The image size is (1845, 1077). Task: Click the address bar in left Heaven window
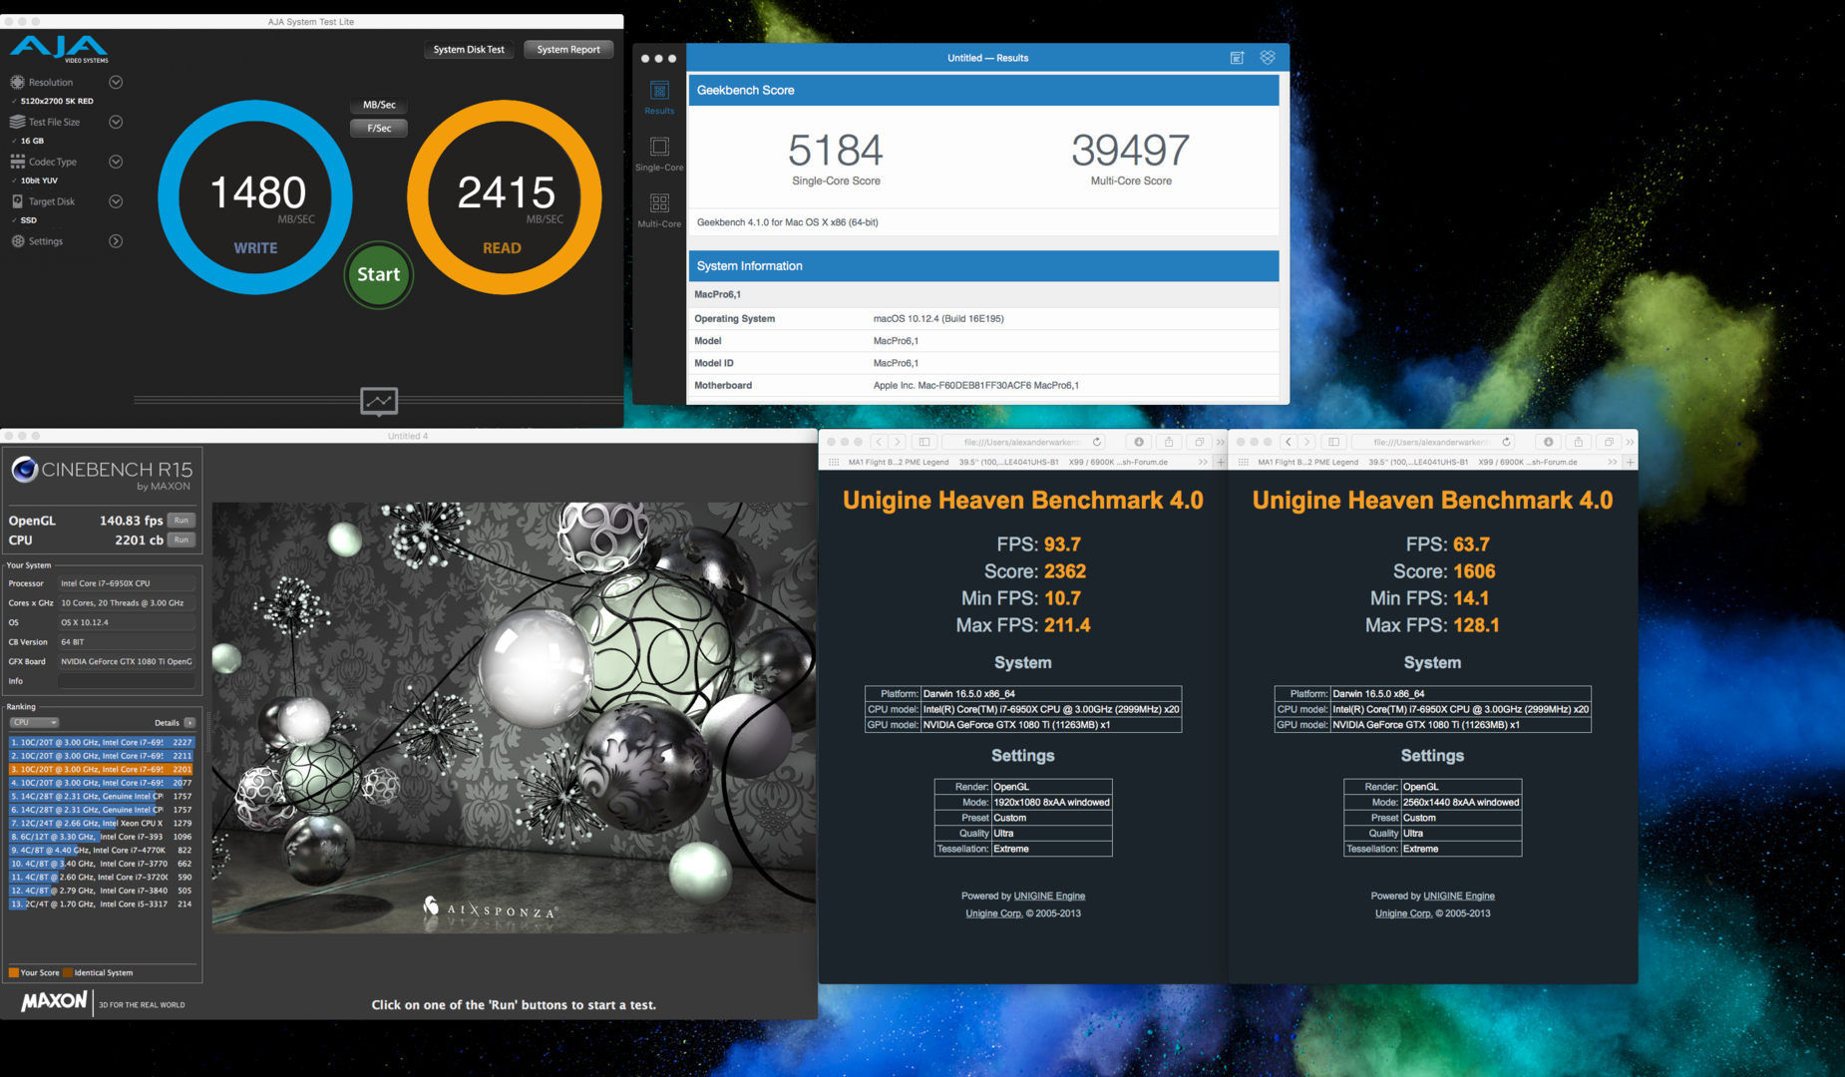(x=1024, y=442)
